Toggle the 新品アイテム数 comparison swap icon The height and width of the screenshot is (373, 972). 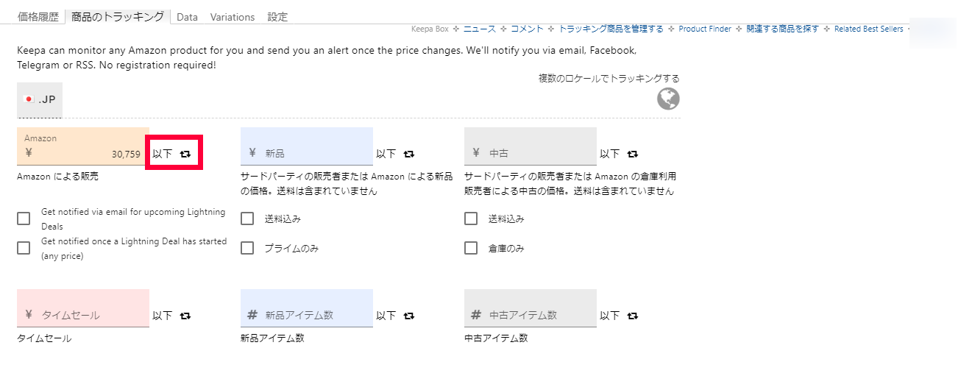pyautogui.click(x=409, y=316)
